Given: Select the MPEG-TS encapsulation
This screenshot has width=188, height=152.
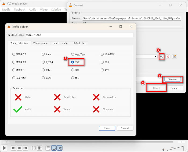Looking at the screenshot, I should [x=19, y=54].
